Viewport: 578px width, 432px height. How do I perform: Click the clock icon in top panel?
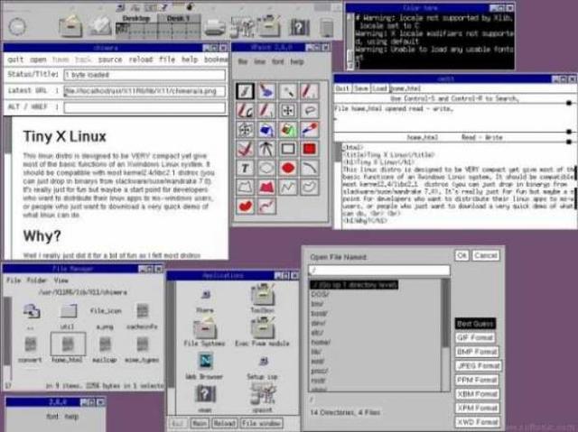(x=17, y=26)
